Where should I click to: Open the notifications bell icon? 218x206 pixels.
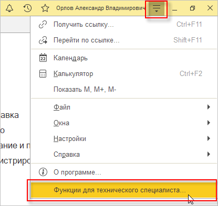click(9, 8)
